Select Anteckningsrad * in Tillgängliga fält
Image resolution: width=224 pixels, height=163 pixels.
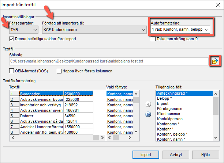(x=184, y=93)
